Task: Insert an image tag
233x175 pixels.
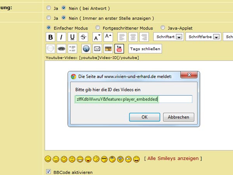Action: click(108, 49)
